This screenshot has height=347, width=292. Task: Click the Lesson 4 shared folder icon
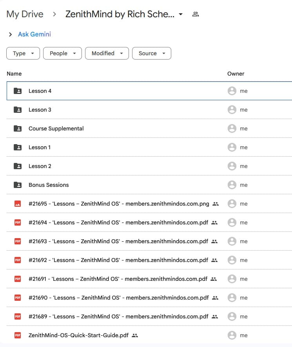pos(18,91)
